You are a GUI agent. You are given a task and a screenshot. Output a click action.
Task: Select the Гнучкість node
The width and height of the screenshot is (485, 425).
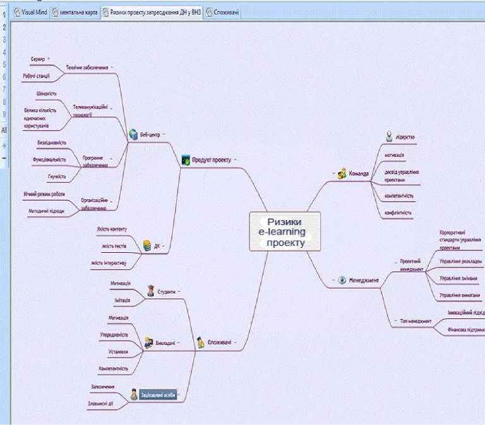[57, 177]
